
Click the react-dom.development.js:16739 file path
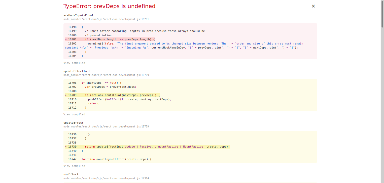point(106,126)
